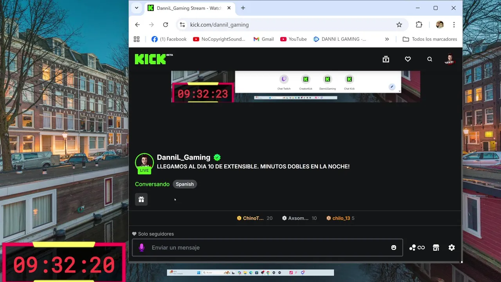Open the chat shop store icon

point(436,248)
